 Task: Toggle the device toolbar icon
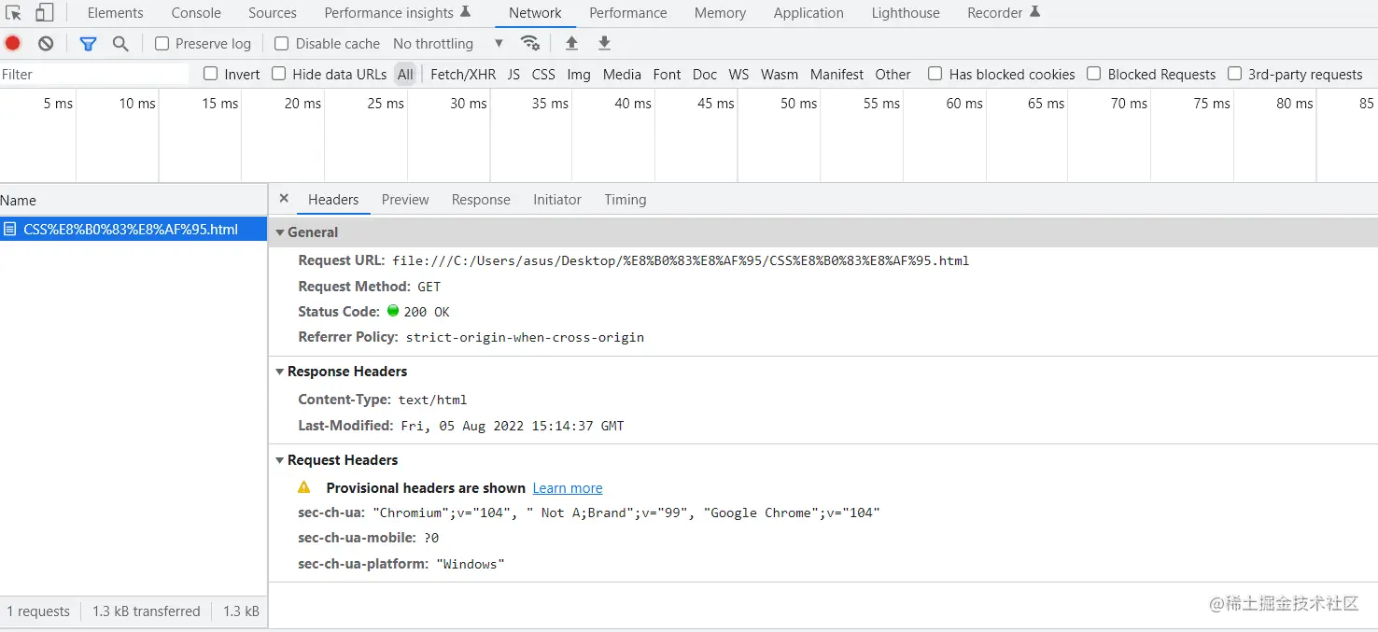coord(44,13)
